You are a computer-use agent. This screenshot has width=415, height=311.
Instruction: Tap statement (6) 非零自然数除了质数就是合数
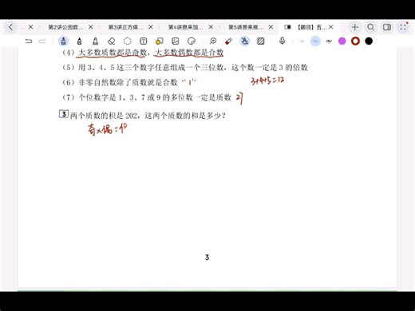120,82
